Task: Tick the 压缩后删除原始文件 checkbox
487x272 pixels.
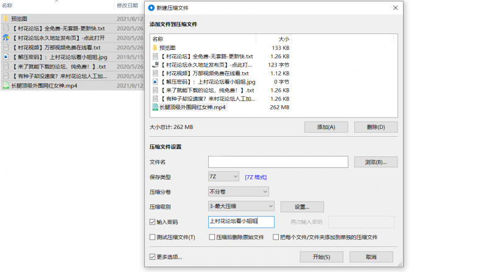Action: coord(212,237)
